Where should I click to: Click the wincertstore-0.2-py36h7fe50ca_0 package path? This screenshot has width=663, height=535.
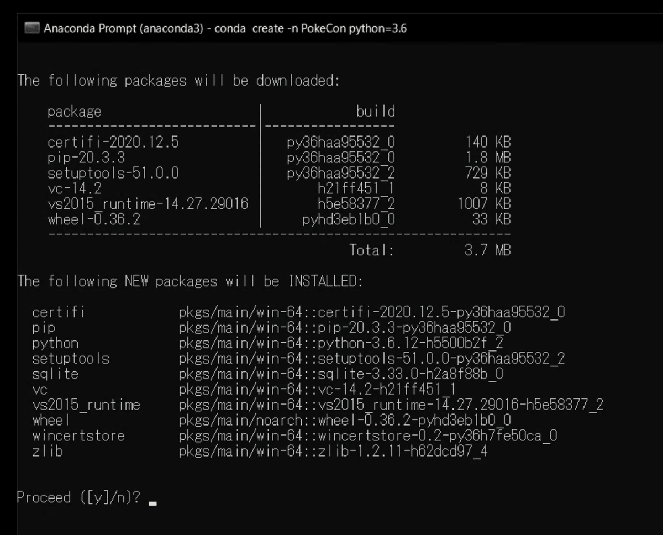[368, 436]
